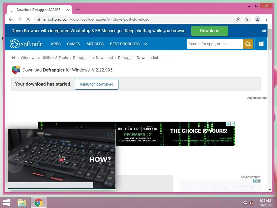Screen dimensions: 277x208
Task: Click the Windows platform icon in header
Action: (x=261, y=44)
